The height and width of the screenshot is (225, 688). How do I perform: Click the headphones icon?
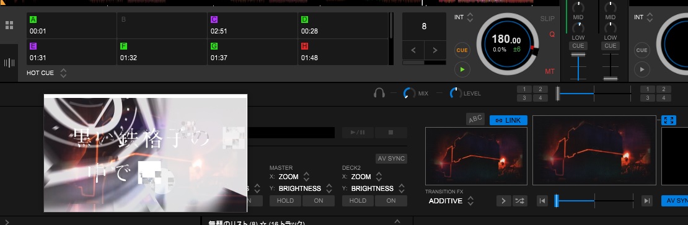(379, 93)
